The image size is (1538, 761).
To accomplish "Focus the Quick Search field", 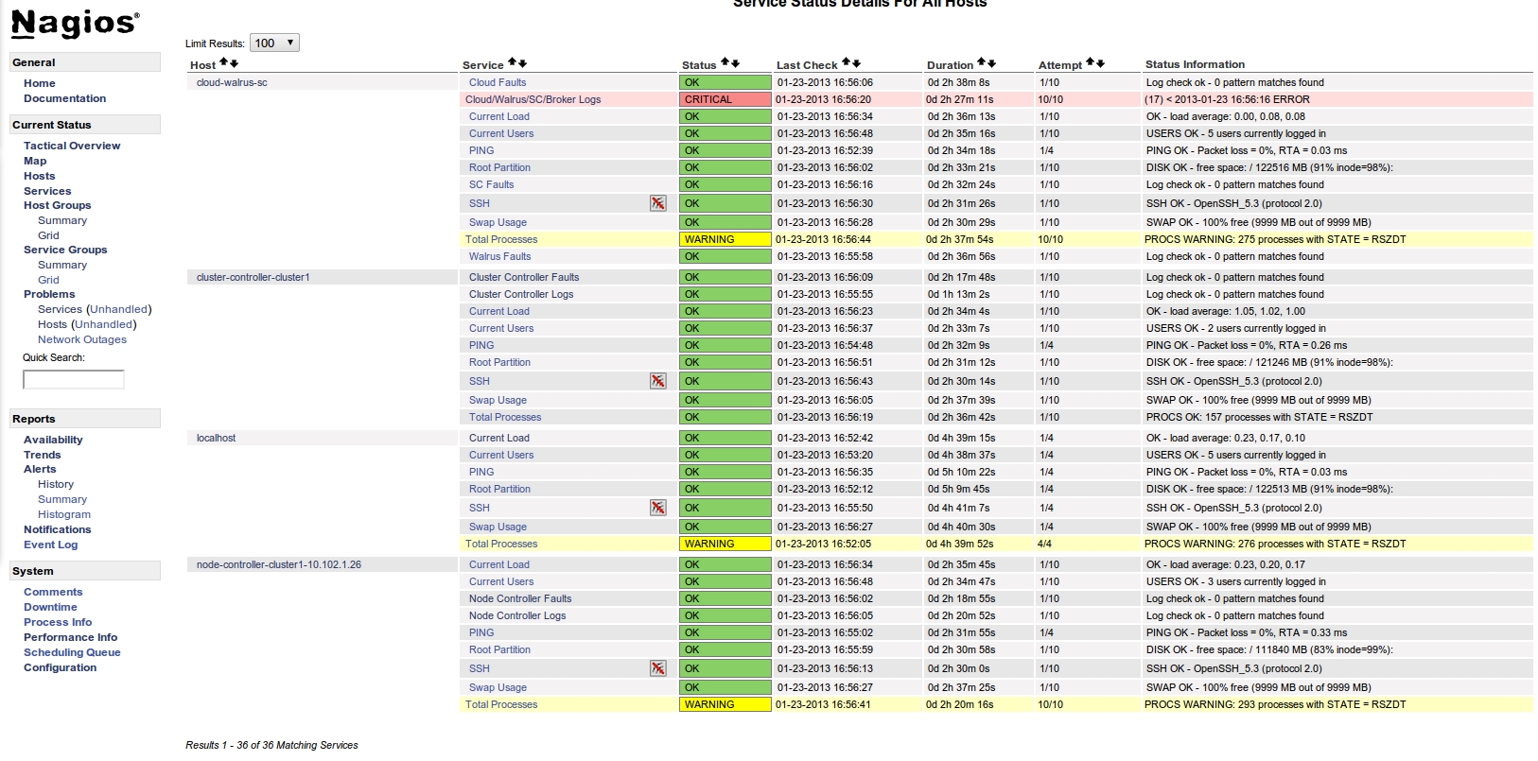I will pos(74,379).
